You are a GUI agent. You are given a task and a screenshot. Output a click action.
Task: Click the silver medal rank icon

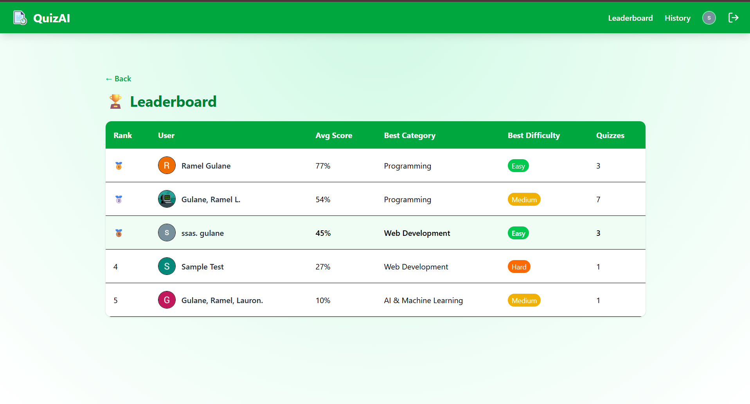[x=119, y=199]
